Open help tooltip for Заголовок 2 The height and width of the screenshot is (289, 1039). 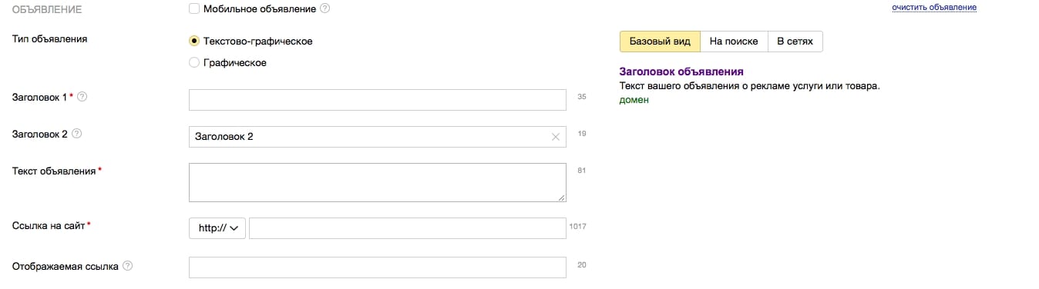pyautogui.click(x=76, y=134)
